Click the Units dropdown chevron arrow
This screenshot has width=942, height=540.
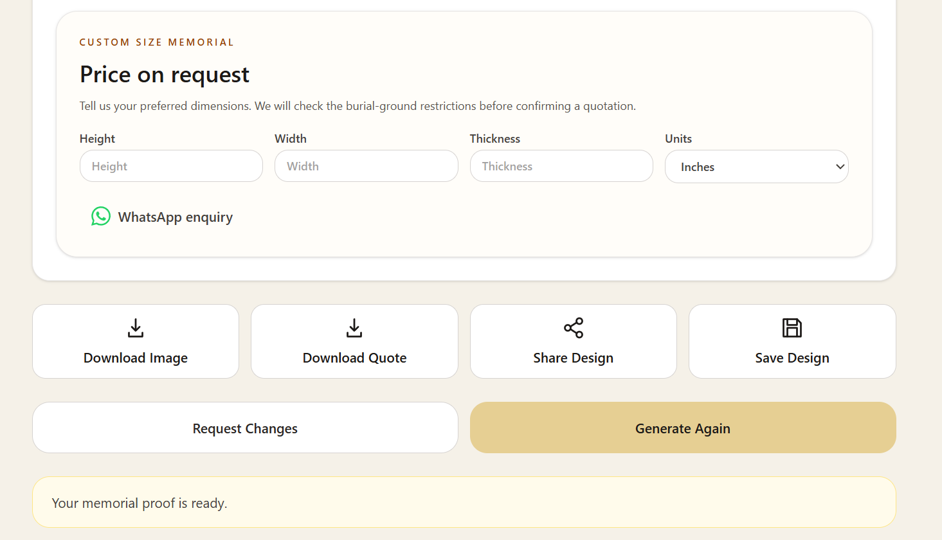pos(840,166)
